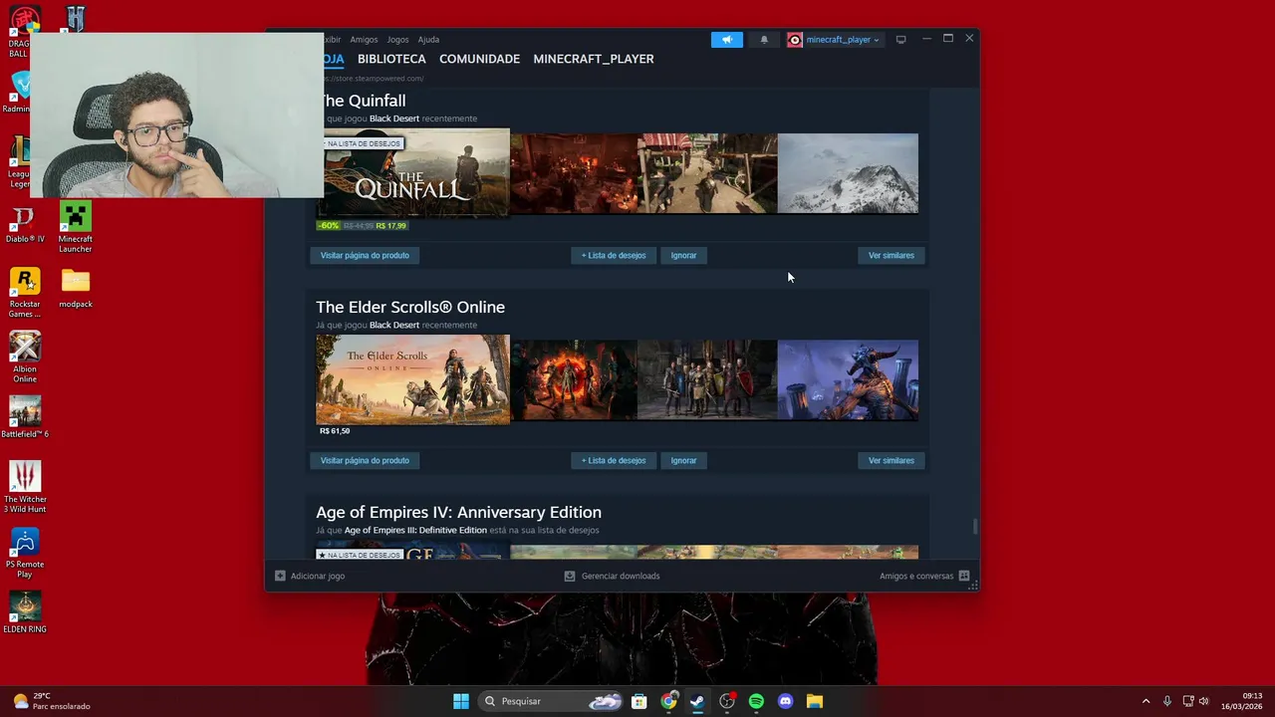Show hidden system tray icons
The width and height of the screenshot is (1275, 717).
(x=1146, y=701)
